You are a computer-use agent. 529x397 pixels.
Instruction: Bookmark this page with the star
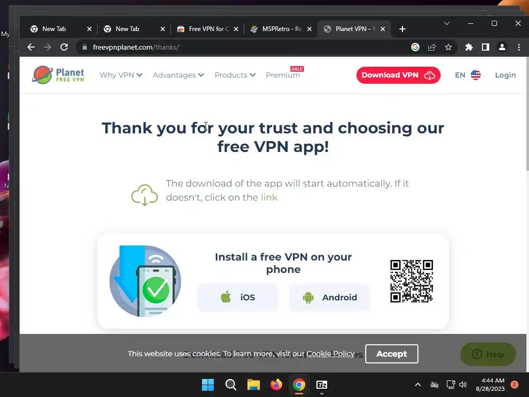click(x=448, y=47)
